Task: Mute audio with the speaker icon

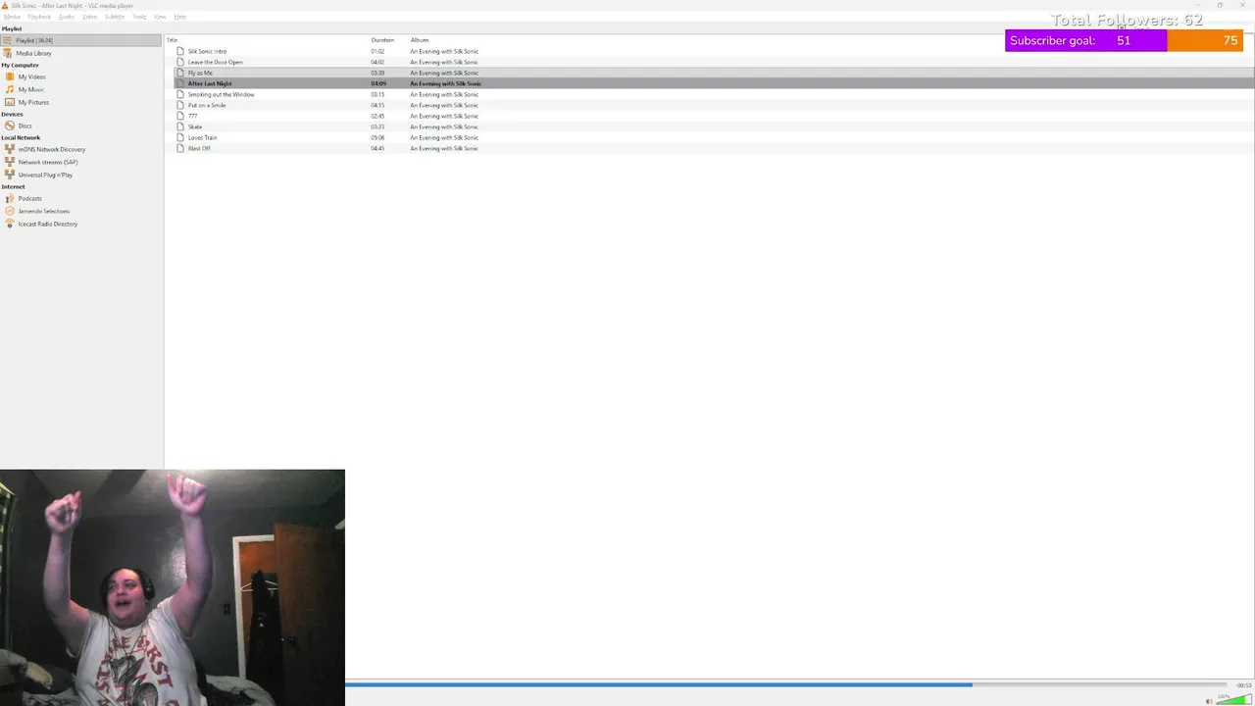Action: pyautogui.click(x=1210, y=700)
